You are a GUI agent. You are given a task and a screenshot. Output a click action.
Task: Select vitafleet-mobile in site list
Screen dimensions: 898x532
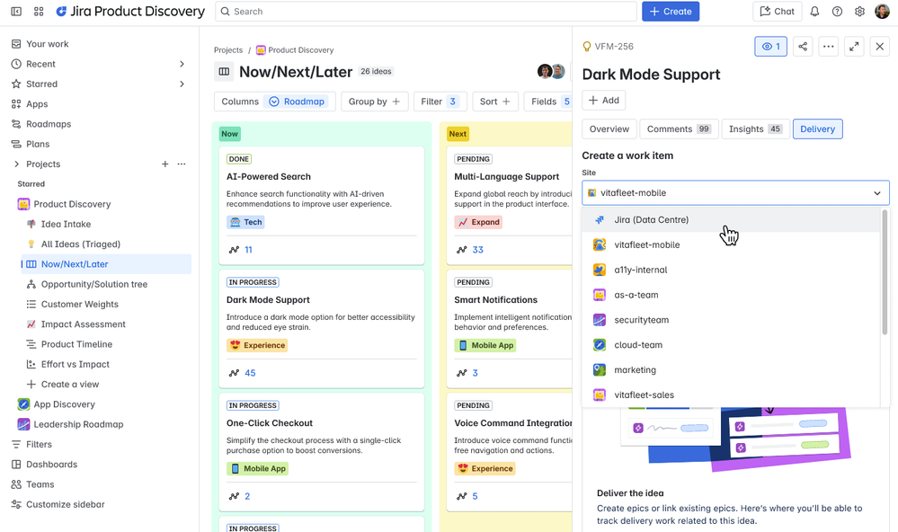click(x=731, y=245)
